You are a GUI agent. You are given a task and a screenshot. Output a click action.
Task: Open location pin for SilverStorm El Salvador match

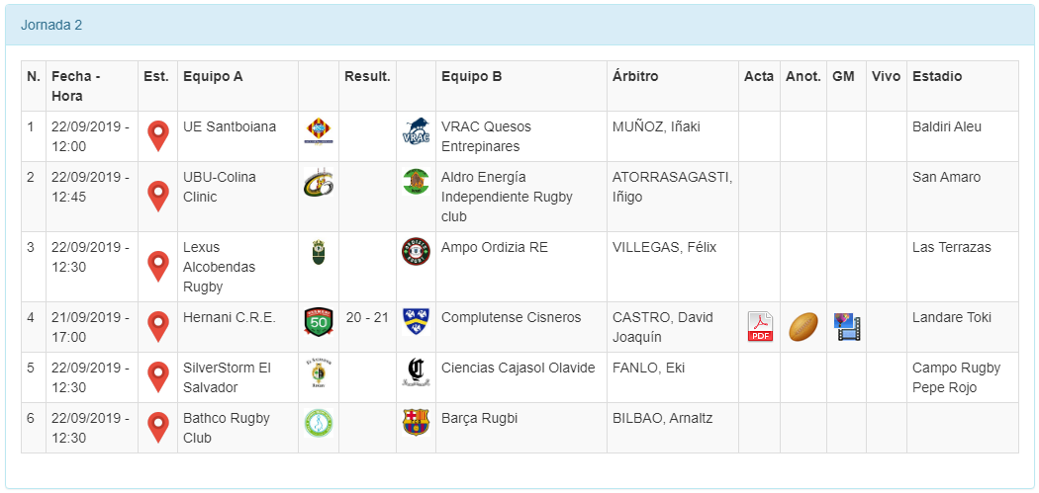157,377
